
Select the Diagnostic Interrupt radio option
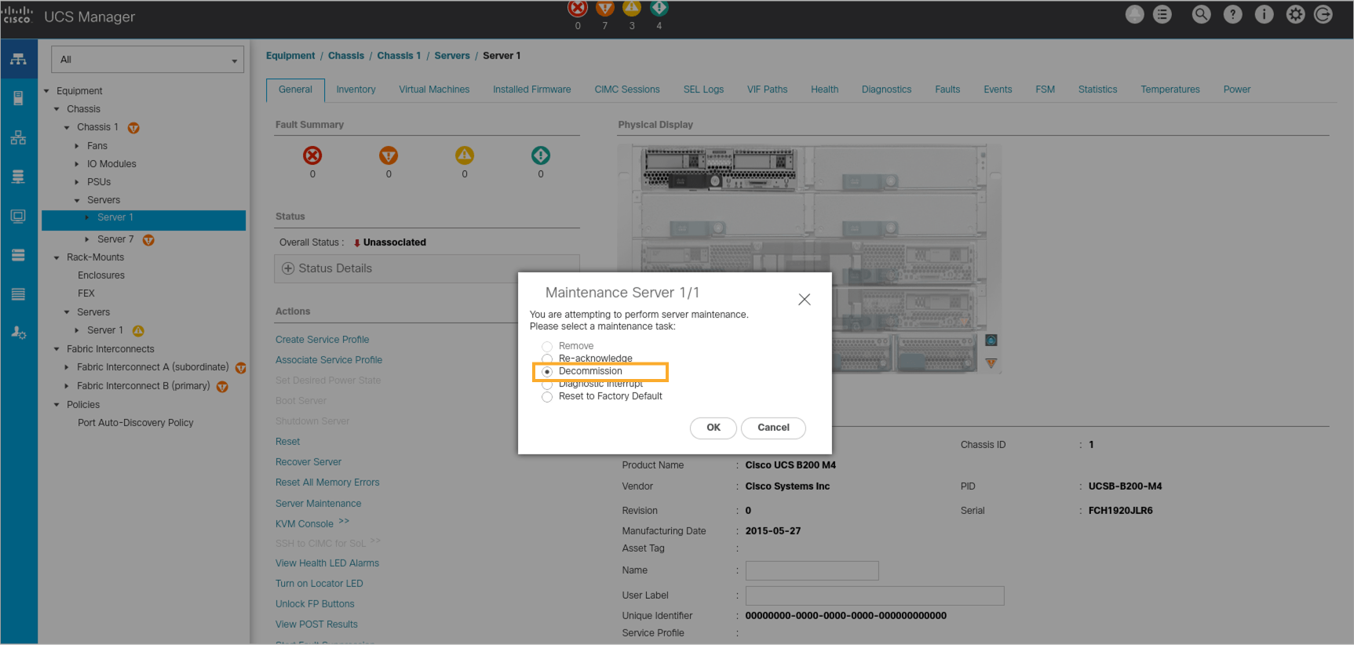coord(547,384)
